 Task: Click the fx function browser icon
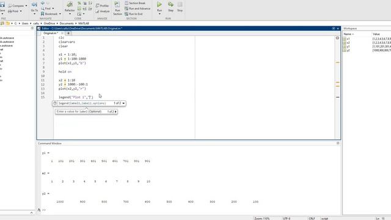point(39,210)
